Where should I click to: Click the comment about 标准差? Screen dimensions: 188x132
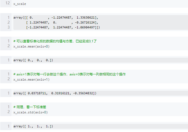coord(30,107)
